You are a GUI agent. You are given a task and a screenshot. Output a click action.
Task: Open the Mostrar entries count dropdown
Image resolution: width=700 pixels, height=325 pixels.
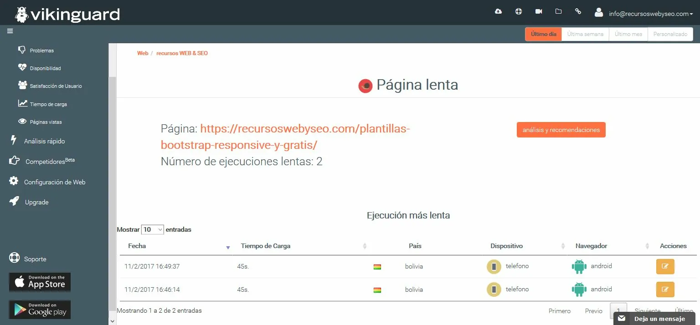pos(153,230)
